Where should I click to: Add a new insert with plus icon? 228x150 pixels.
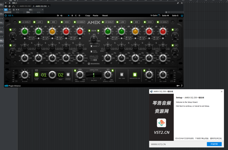9,3
